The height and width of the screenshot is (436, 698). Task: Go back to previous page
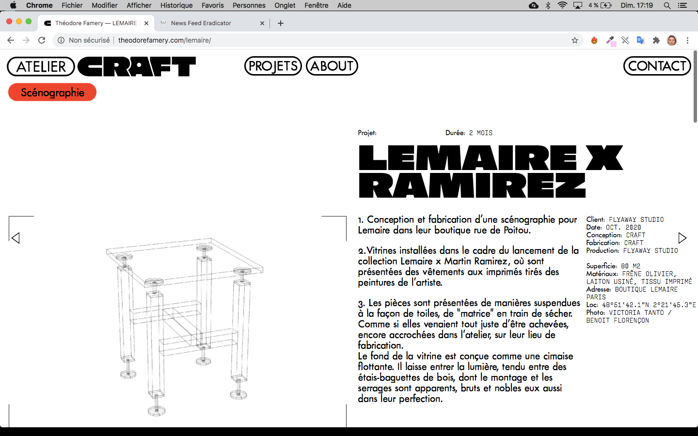pos(11,40)
